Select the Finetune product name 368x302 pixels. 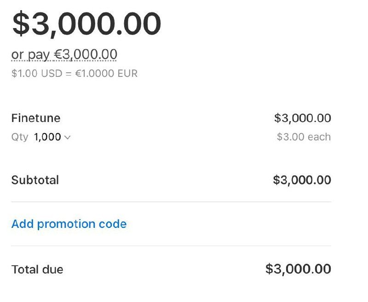(x=36, y=118)
